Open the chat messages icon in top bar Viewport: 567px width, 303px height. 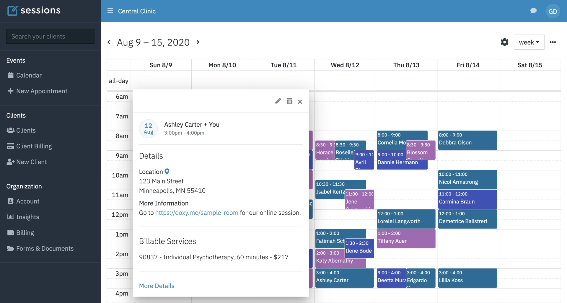pos(533,11)
